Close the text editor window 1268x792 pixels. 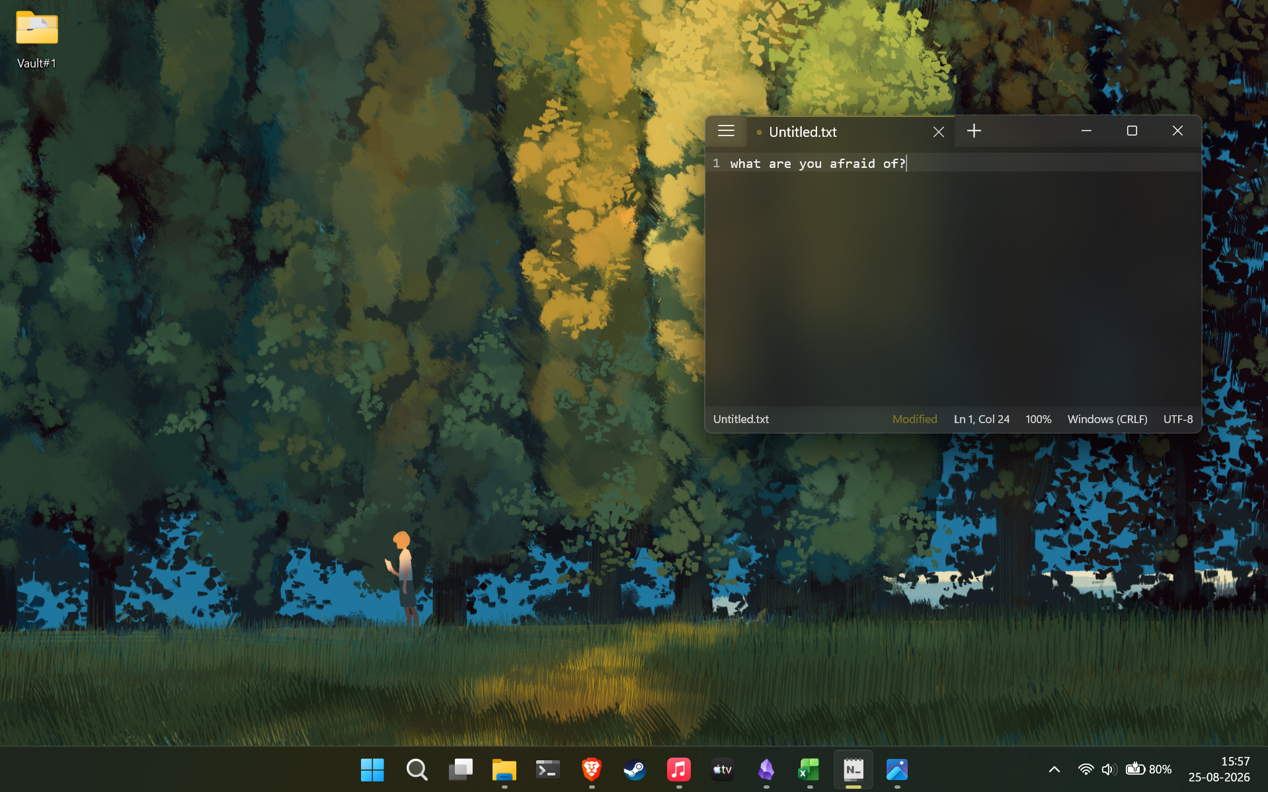(1177, 131)
